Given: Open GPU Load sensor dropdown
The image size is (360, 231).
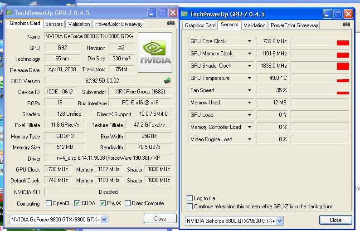Looking at the screenshot, I should (x=249, y=115).
